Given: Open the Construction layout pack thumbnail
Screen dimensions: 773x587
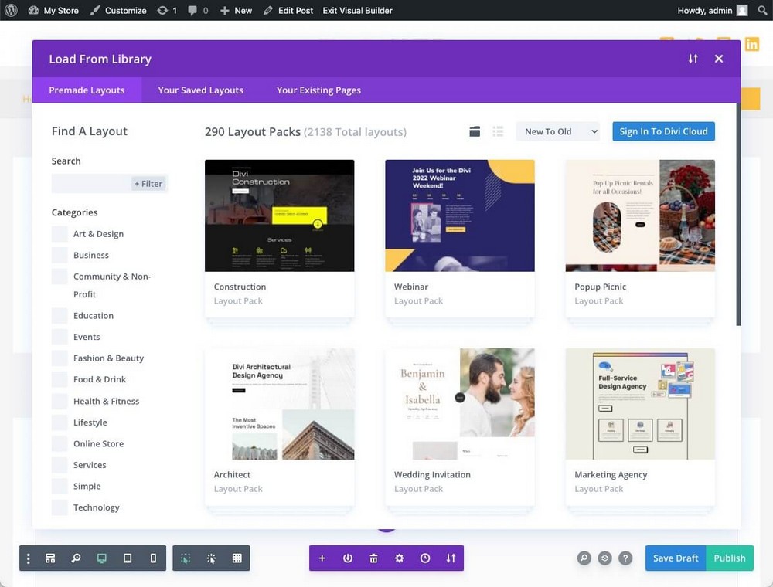Looking at the screenshot, I should [280, 215].
